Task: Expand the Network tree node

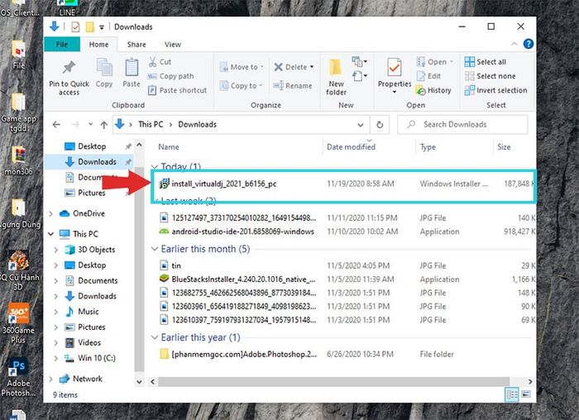Action: [51, 379]
